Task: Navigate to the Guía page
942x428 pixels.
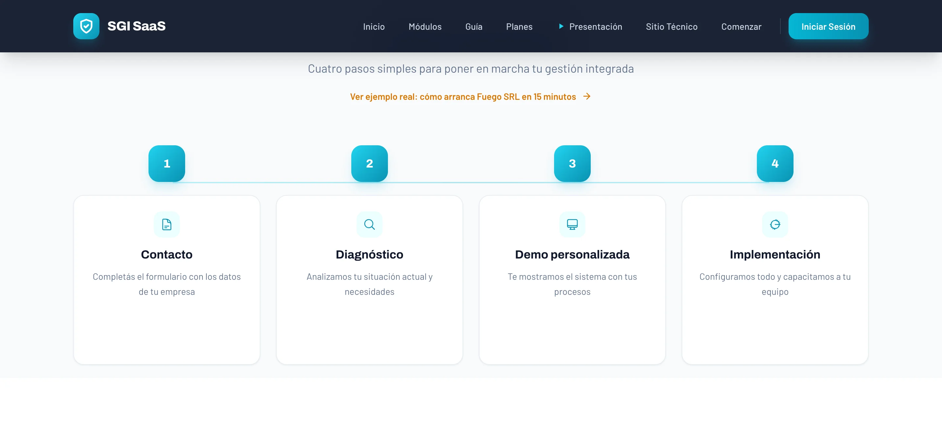Action: click(x=473, y=26)
